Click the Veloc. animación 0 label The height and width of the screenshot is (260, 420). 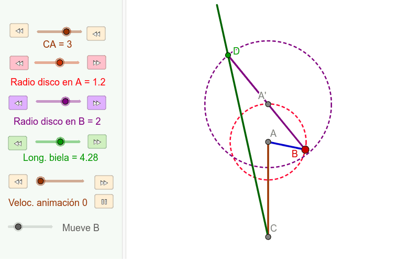(x=48, y=203)
